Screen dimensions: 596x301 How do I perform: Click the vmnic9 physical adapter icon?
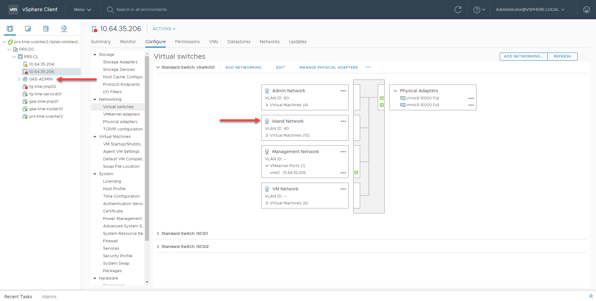pos(403,105)
